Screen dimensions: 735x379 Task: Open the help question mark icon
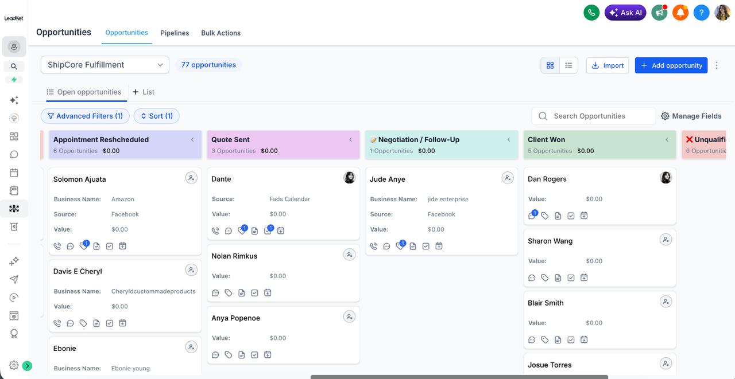pyautogui.click(x=701, y=12)
